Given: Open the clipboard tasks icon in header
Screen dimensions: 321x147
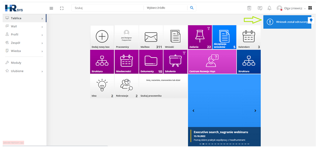Looking at the screenshot, I should [249, 8].
